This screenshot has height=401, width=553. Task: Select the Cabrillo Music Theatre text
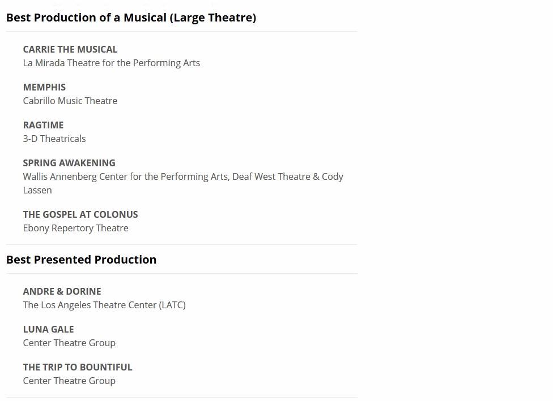pyautogui.click(x=70, y=101)
